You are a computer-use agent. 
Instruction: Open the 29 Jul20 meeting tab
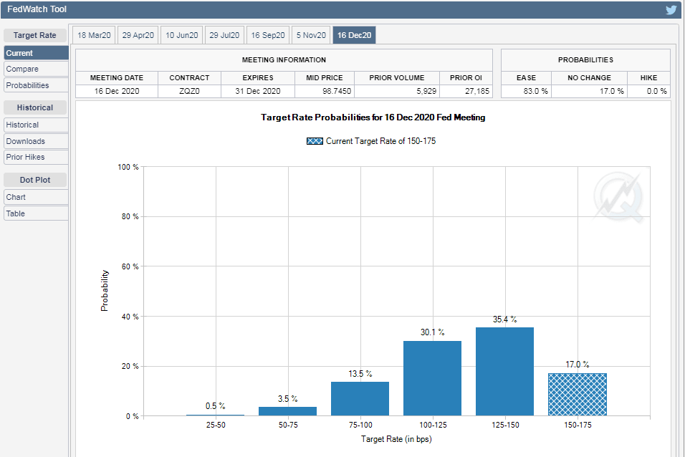[224, 35]
